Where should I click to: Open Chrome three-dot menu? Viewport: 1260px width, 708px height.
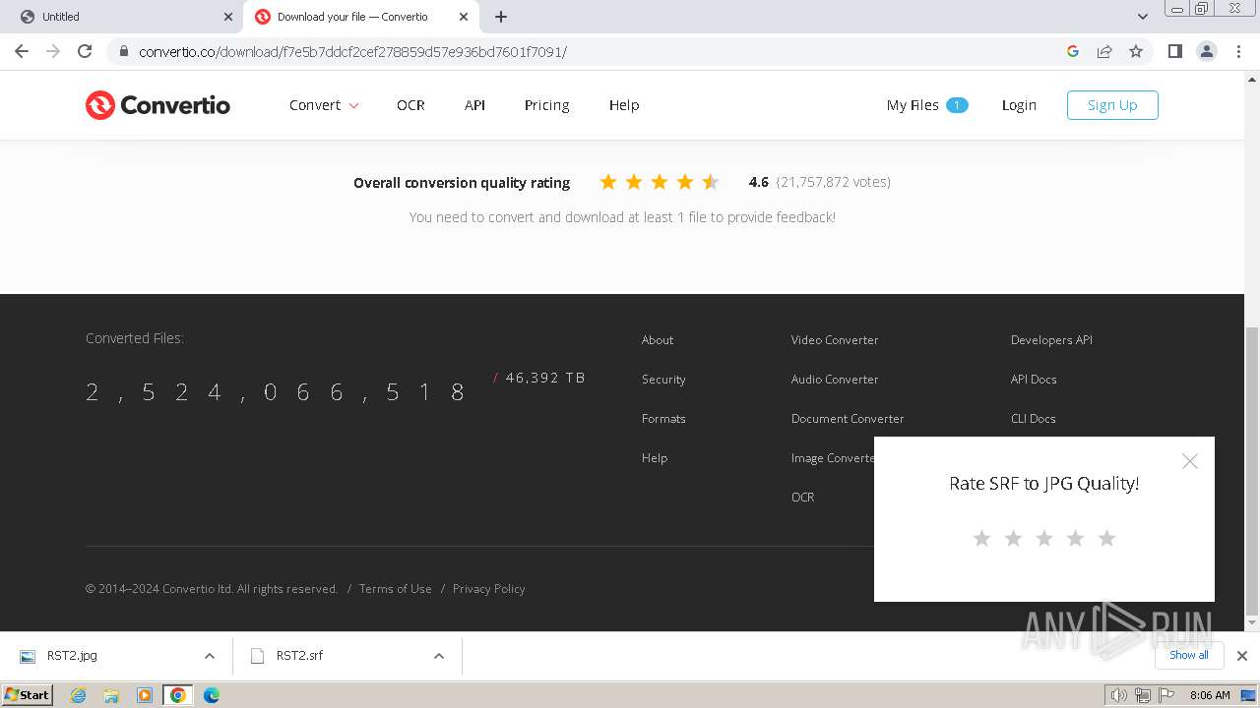[1237, 51]
